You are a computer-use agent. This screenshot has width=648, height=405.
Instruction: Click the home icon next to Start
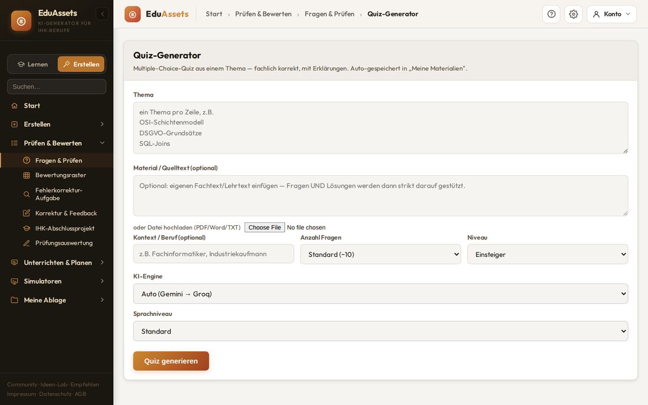click(x=15, y=106)
